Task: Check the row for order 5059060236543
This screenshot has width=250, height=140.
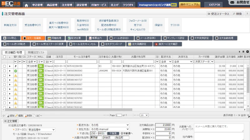Action: 4,89
